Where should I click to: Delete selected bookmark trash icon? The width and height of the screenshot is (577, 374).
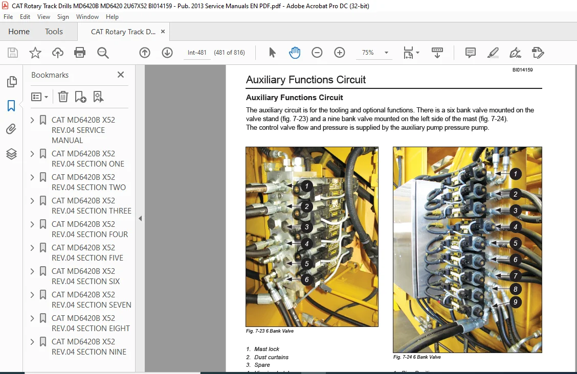(x=63, y=97)
